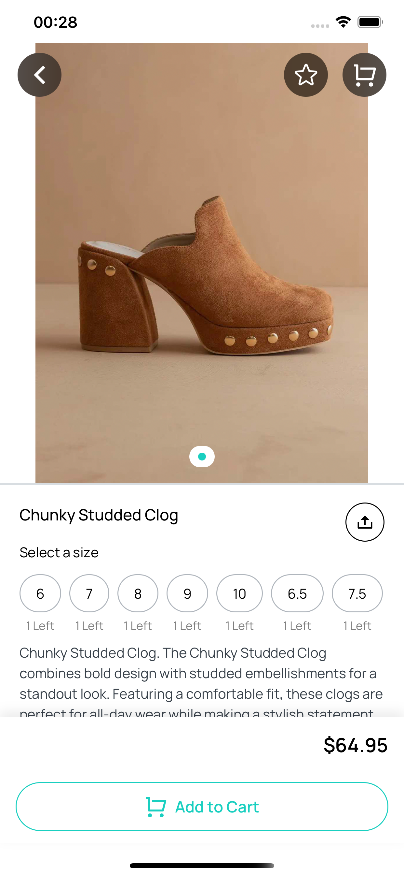
Task: Tap the cart icon inside Add to Cart
Action: 156,807
